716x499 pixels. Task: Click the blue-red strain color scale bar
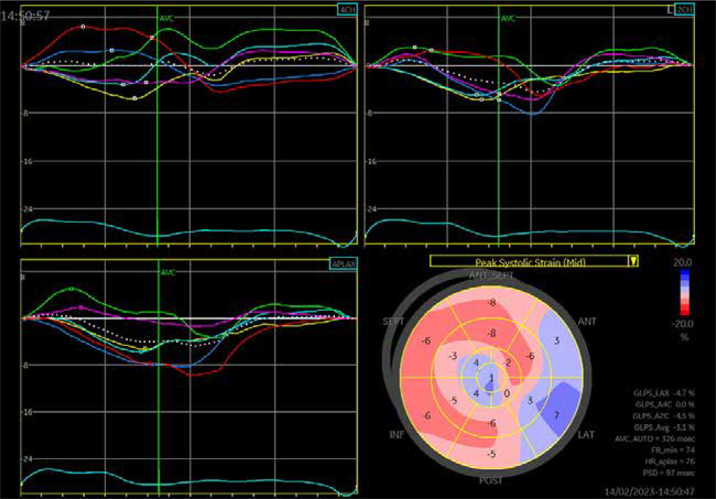click(x=684, y=293)
